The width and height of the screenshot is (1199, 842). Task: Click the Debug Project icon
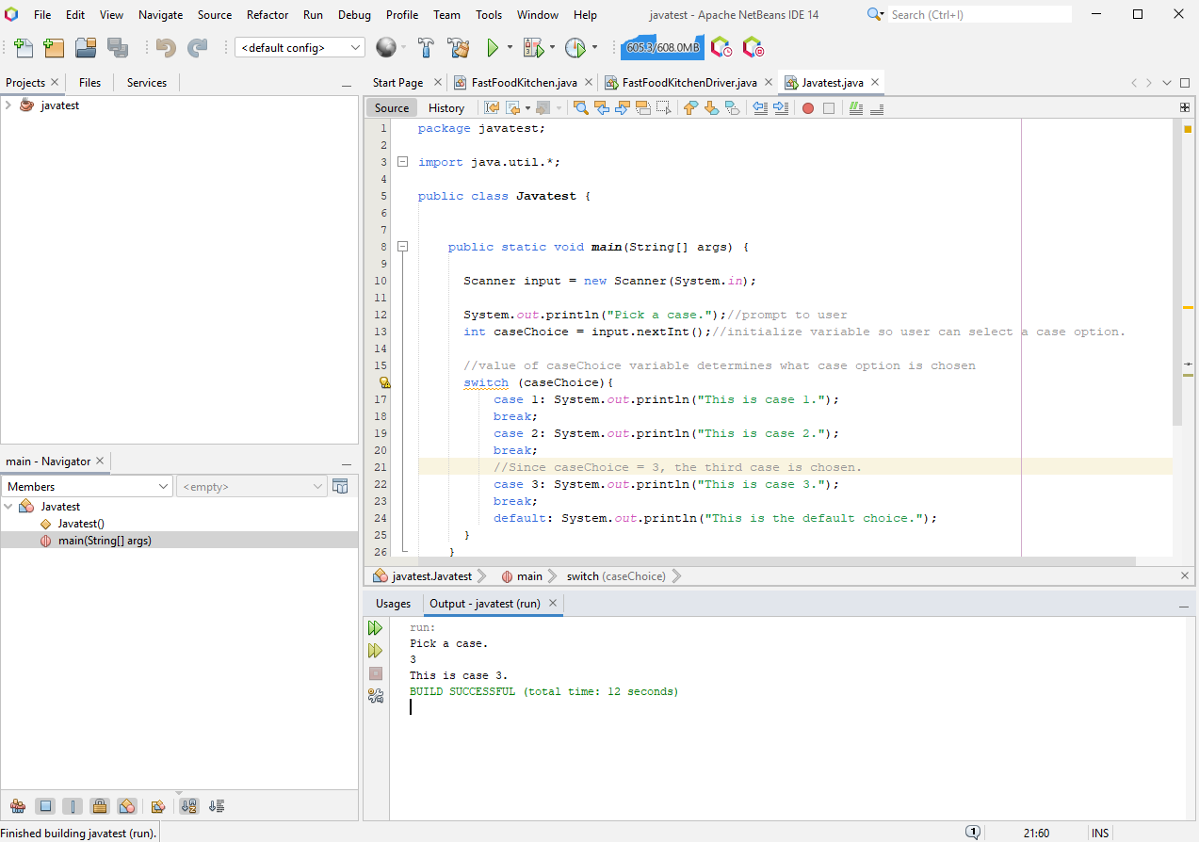coord(533,48)
